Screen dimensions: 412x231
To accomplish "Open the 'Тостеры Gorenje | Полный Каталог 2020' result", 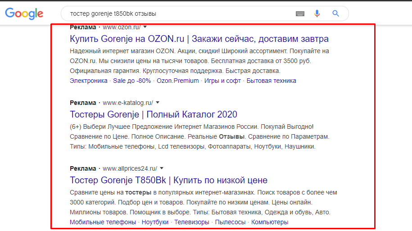I will click(x=154, y=114).
